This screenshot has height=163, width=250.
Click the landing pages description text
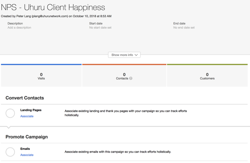[x=126, y=113]
